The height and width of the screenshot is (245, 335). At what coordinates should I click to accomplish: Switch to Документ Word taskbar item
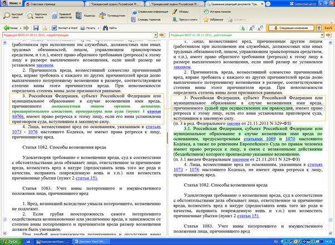[x=91, y=242]
